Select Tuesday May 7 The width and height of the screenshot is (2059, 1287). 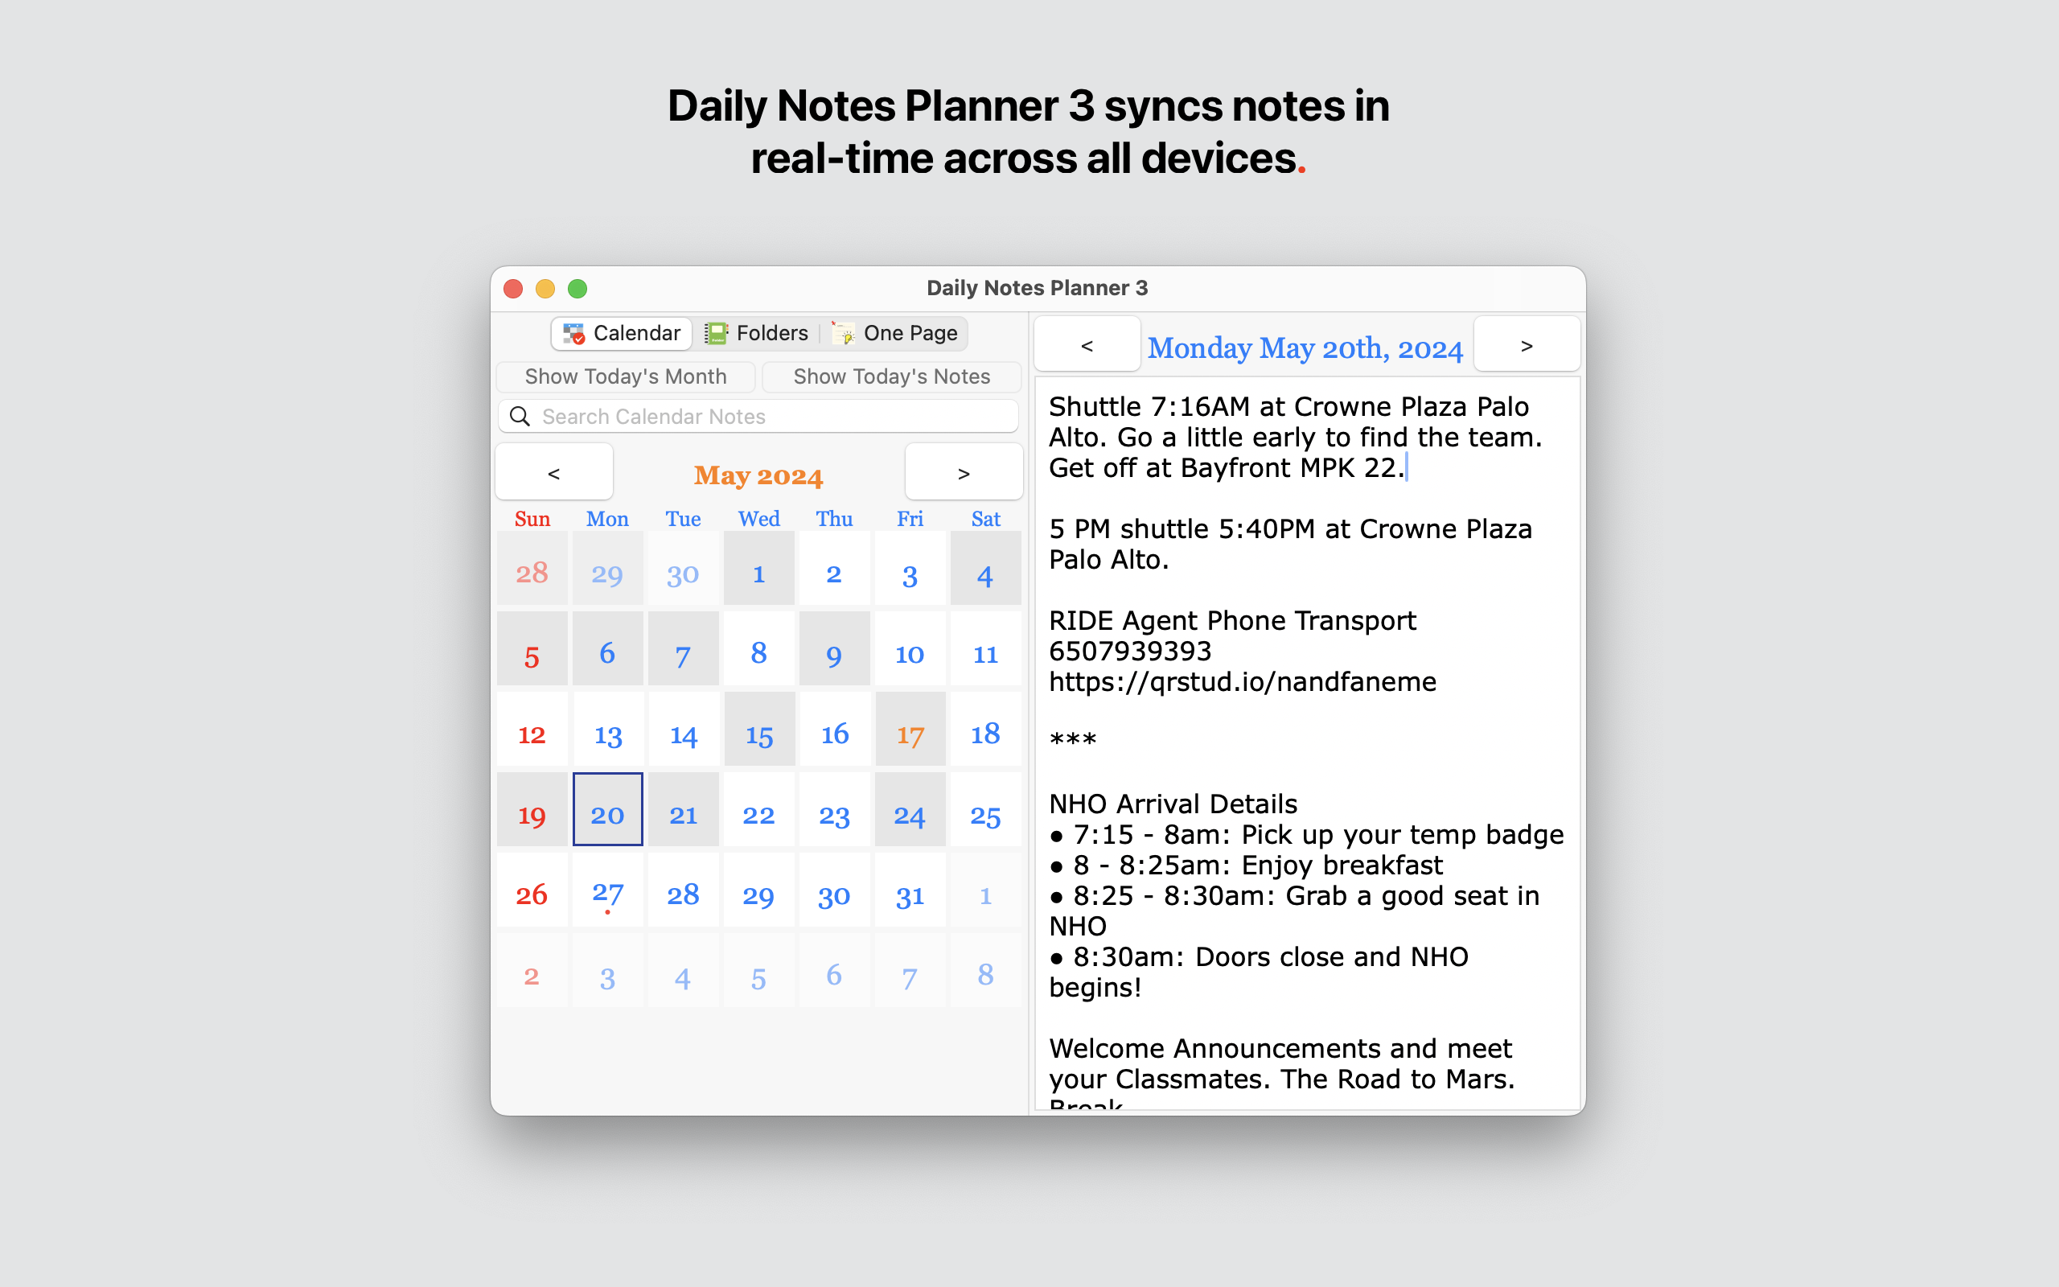pyautogui.click(x=683, y=648)
